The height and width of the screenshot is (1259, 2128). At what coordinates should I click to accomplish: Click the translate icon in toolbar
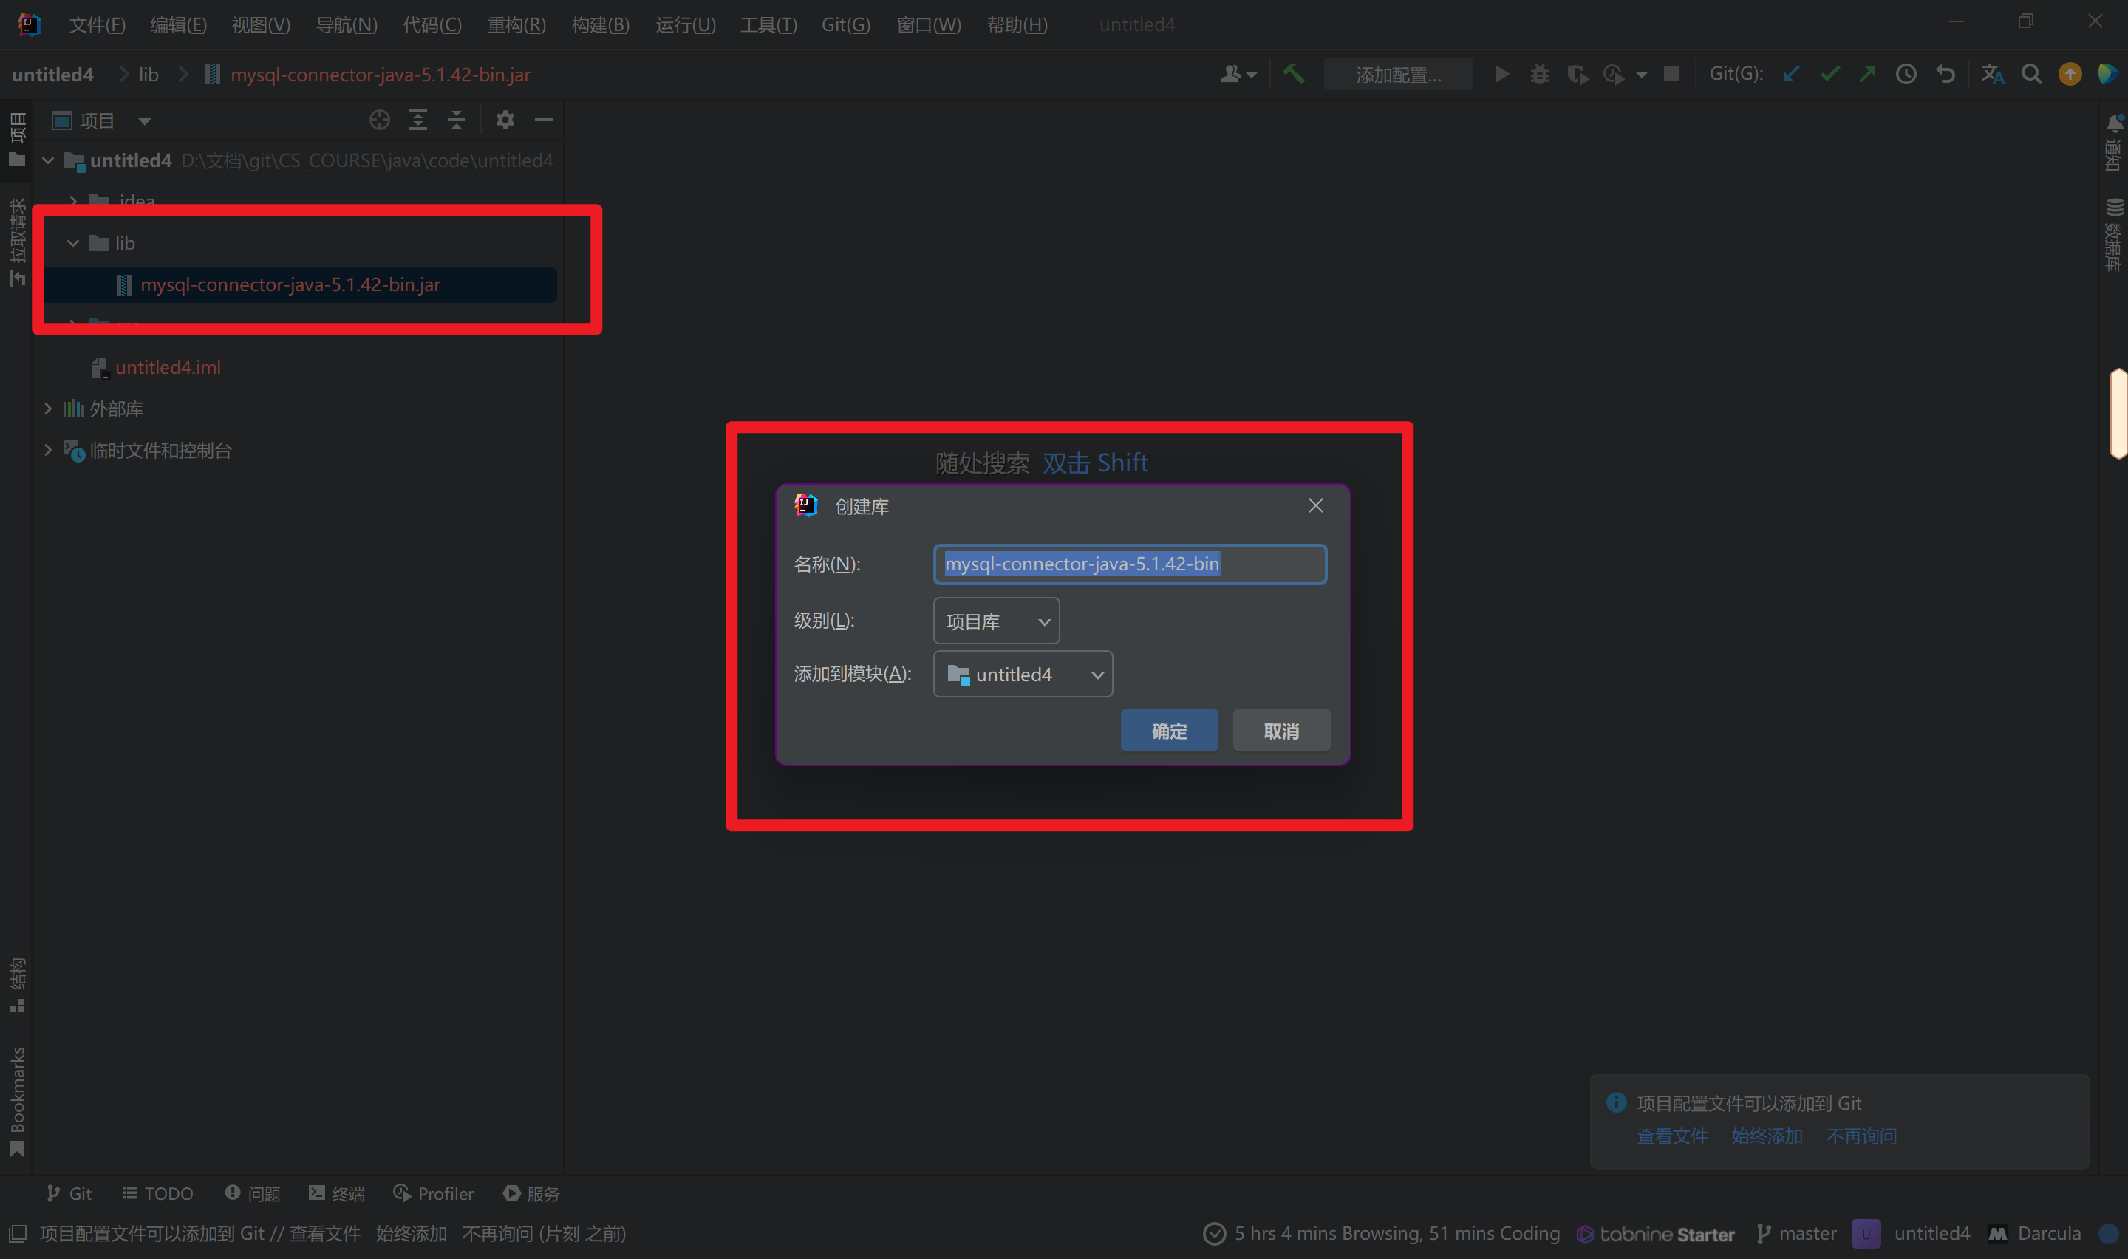pyautogui.click(x=1992, y=74)
